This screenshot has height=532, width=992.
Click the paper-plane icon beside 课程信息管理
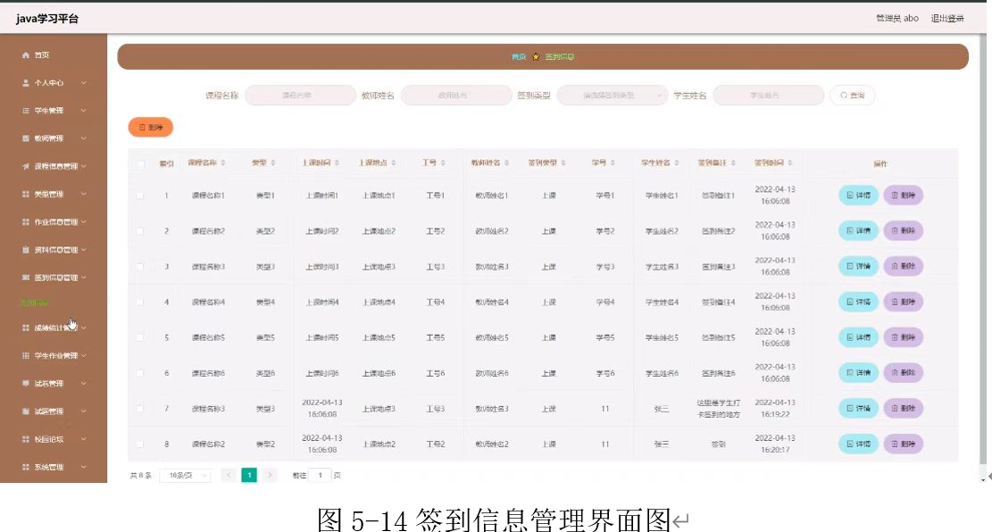25,166
